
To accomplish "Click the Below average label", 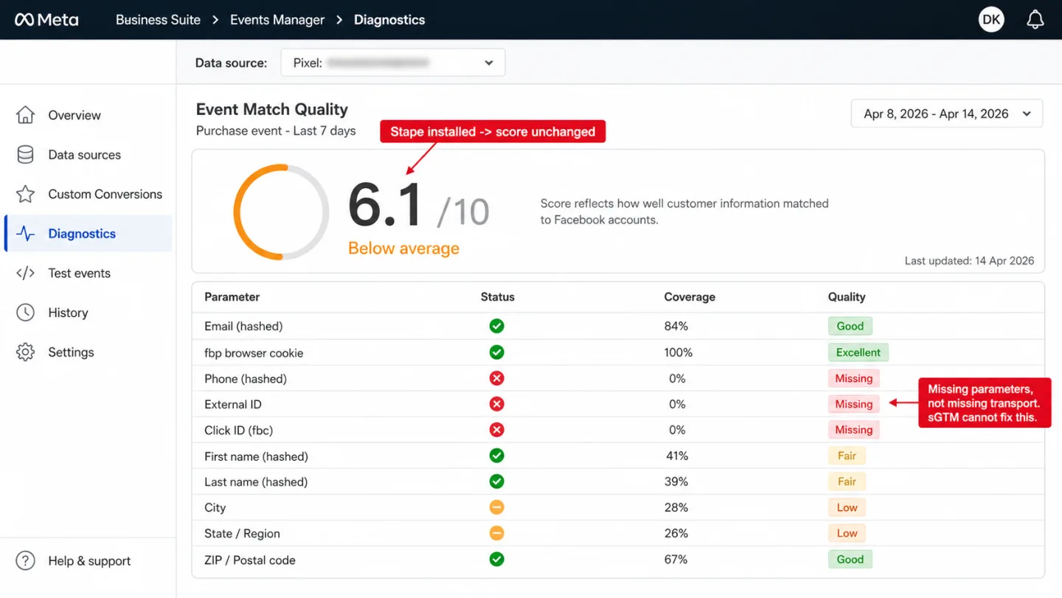I will tap(403, 248).
